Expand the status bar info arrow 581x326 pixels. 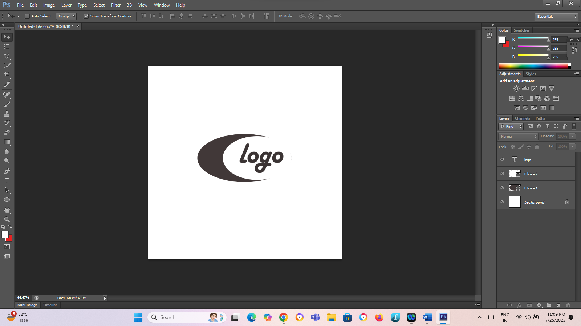tap(105, 298)
